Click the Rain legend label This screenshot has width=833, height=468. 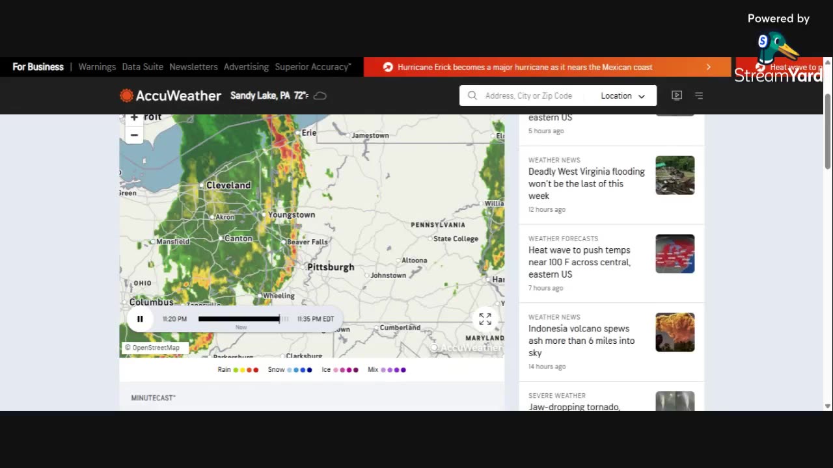[224, 370]
